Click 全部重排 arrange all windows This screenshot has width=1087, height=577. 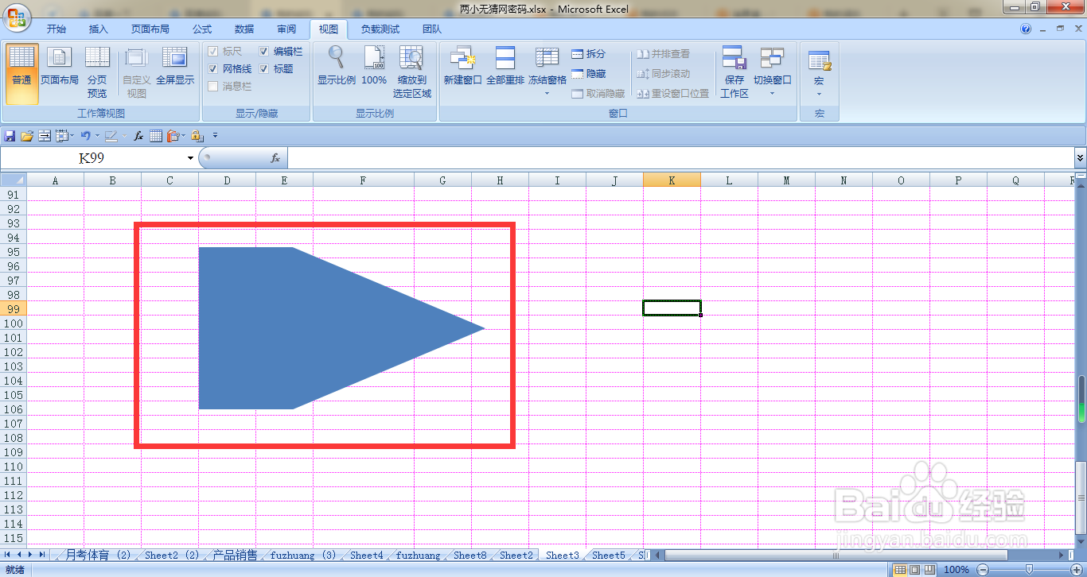coord(505,67)
